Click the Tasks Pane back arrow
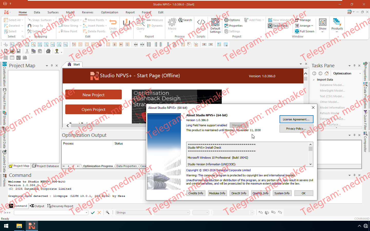 point(314,73)
